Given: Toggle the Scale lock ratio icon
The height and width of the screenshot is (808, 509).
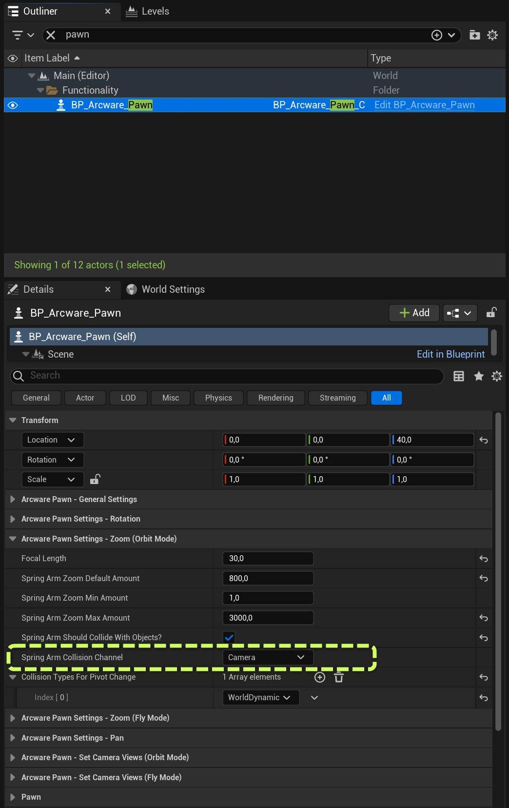Looking at the screenshot, I should coord(95,479).
